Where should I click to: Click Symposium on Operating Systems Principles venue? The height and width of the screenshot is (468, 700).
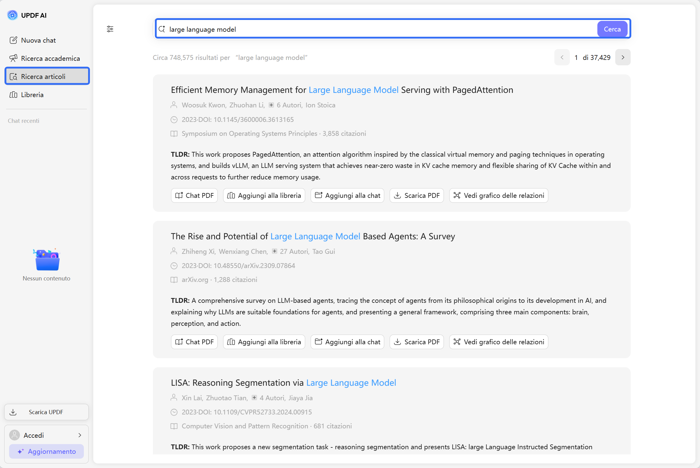(x=249, y=133)
